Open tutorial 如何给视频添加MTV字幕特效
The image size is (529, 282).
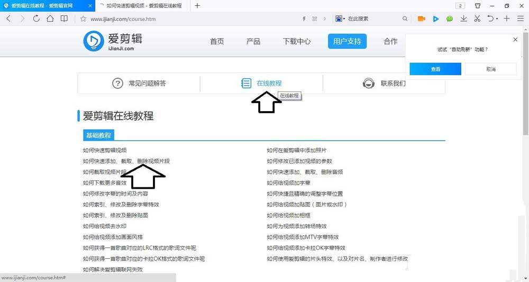pos(303,237)
